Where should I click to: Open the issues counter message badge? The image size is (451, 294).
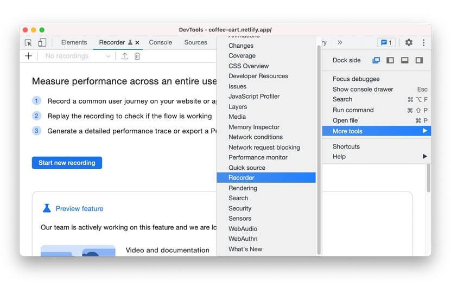tap(385, 42)
